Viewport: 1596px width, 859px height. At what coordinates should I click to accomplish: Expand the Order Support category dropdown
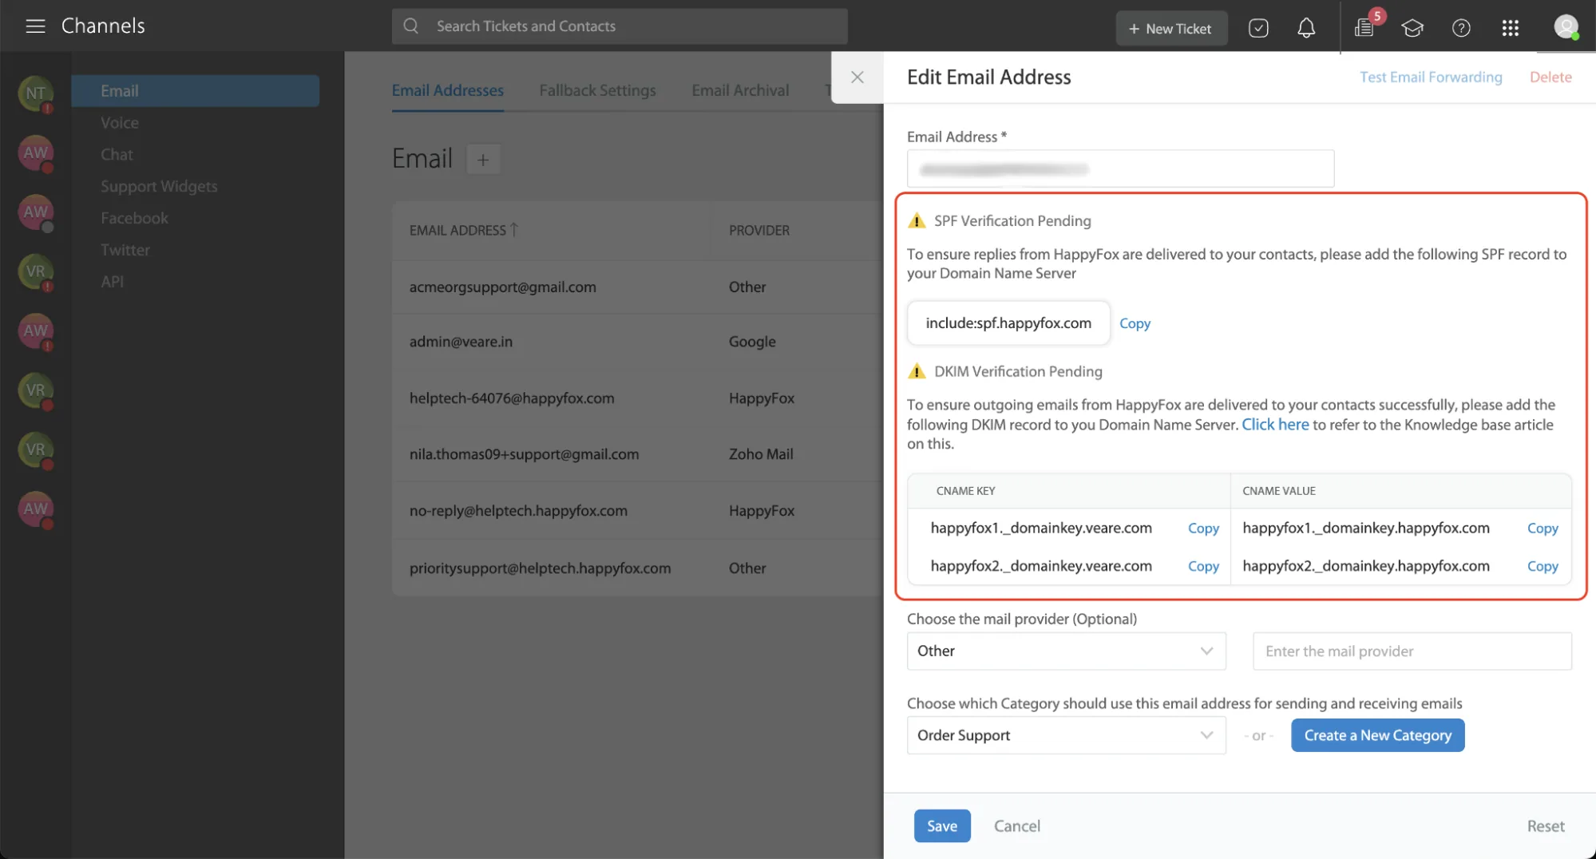click(x=1066, y=735)
